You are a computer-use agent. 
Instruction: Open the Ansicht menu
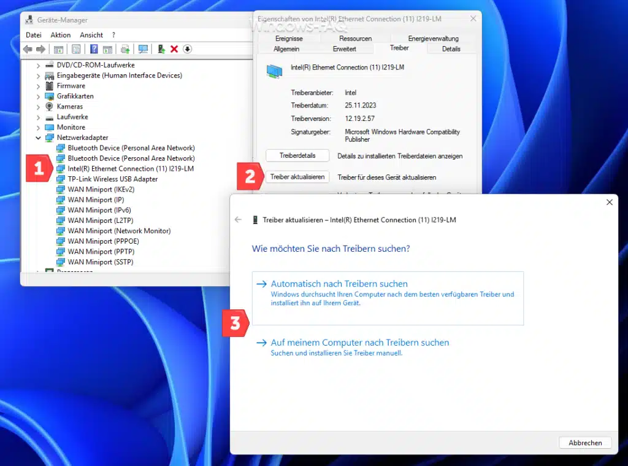click(91, 35)
